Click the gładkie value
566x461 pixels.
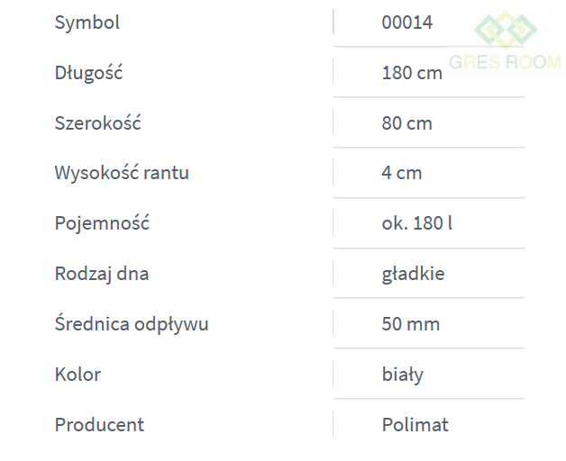413,274
